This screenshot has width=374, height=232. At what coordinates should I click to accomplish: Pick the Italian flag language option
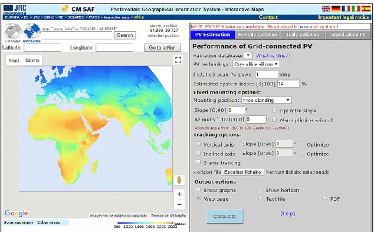356,9
